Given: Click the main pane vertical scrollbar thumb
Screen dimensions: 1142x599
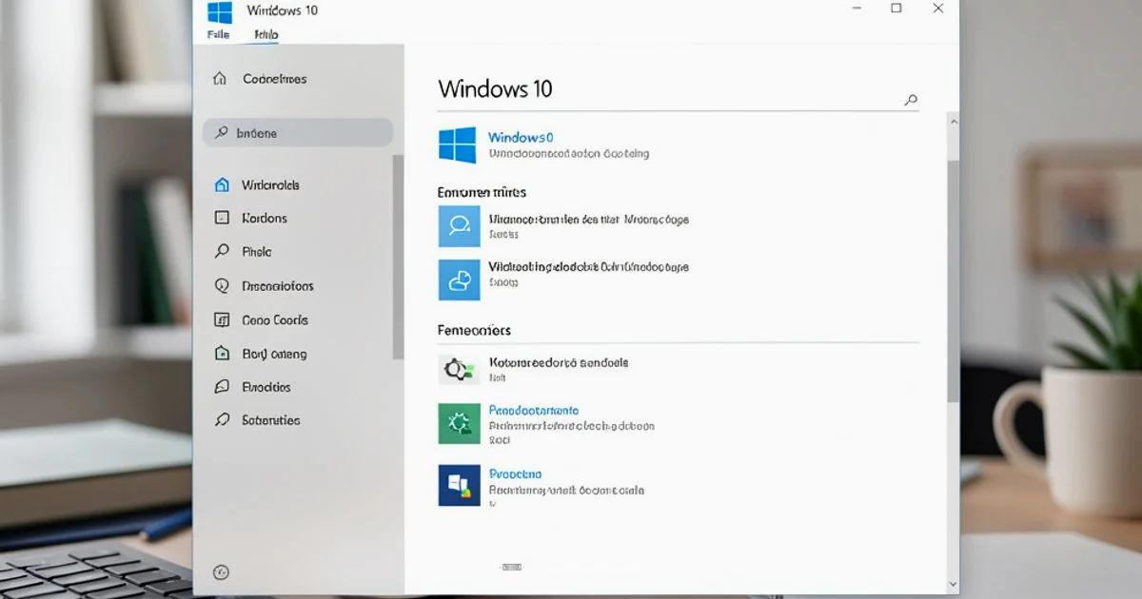Looking at the screenshot, I should [954, 280].
